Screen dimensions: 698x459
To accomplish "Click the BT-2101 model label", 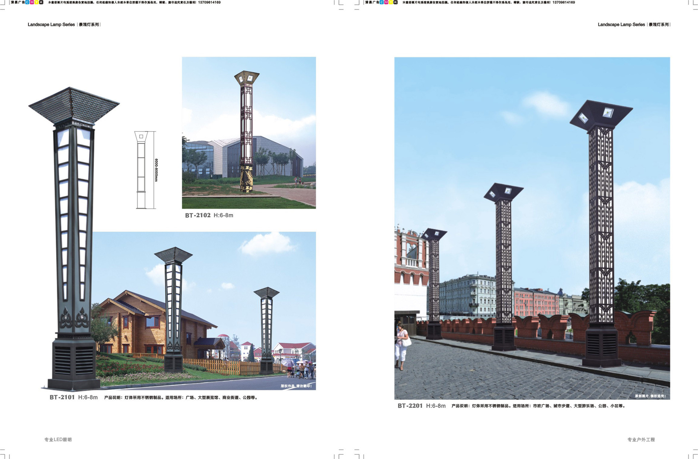I will pos(62,397).
